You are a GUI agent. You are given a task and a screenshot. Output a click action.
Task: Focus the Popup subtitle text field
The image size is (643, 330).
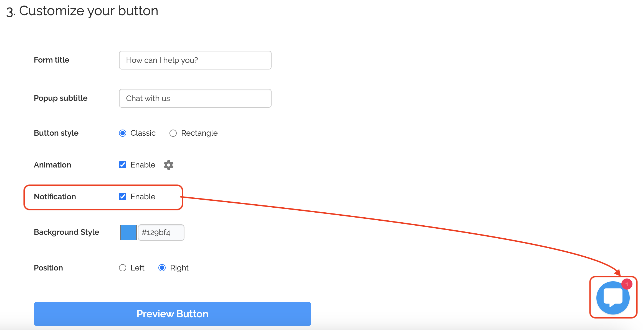click(195, 98)
